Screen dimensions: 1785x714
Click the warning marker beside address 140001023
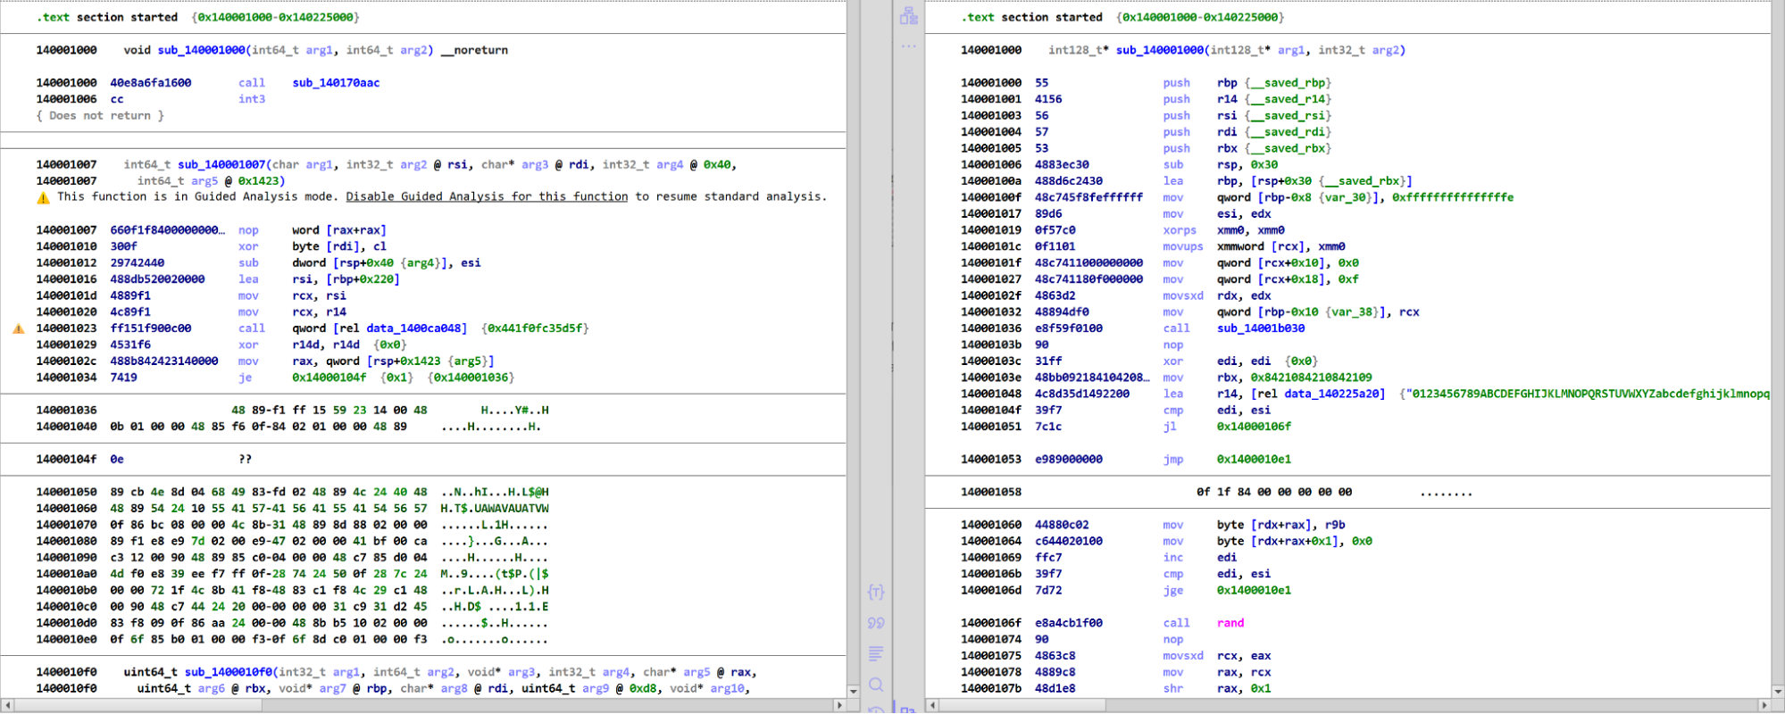point(19,328)
